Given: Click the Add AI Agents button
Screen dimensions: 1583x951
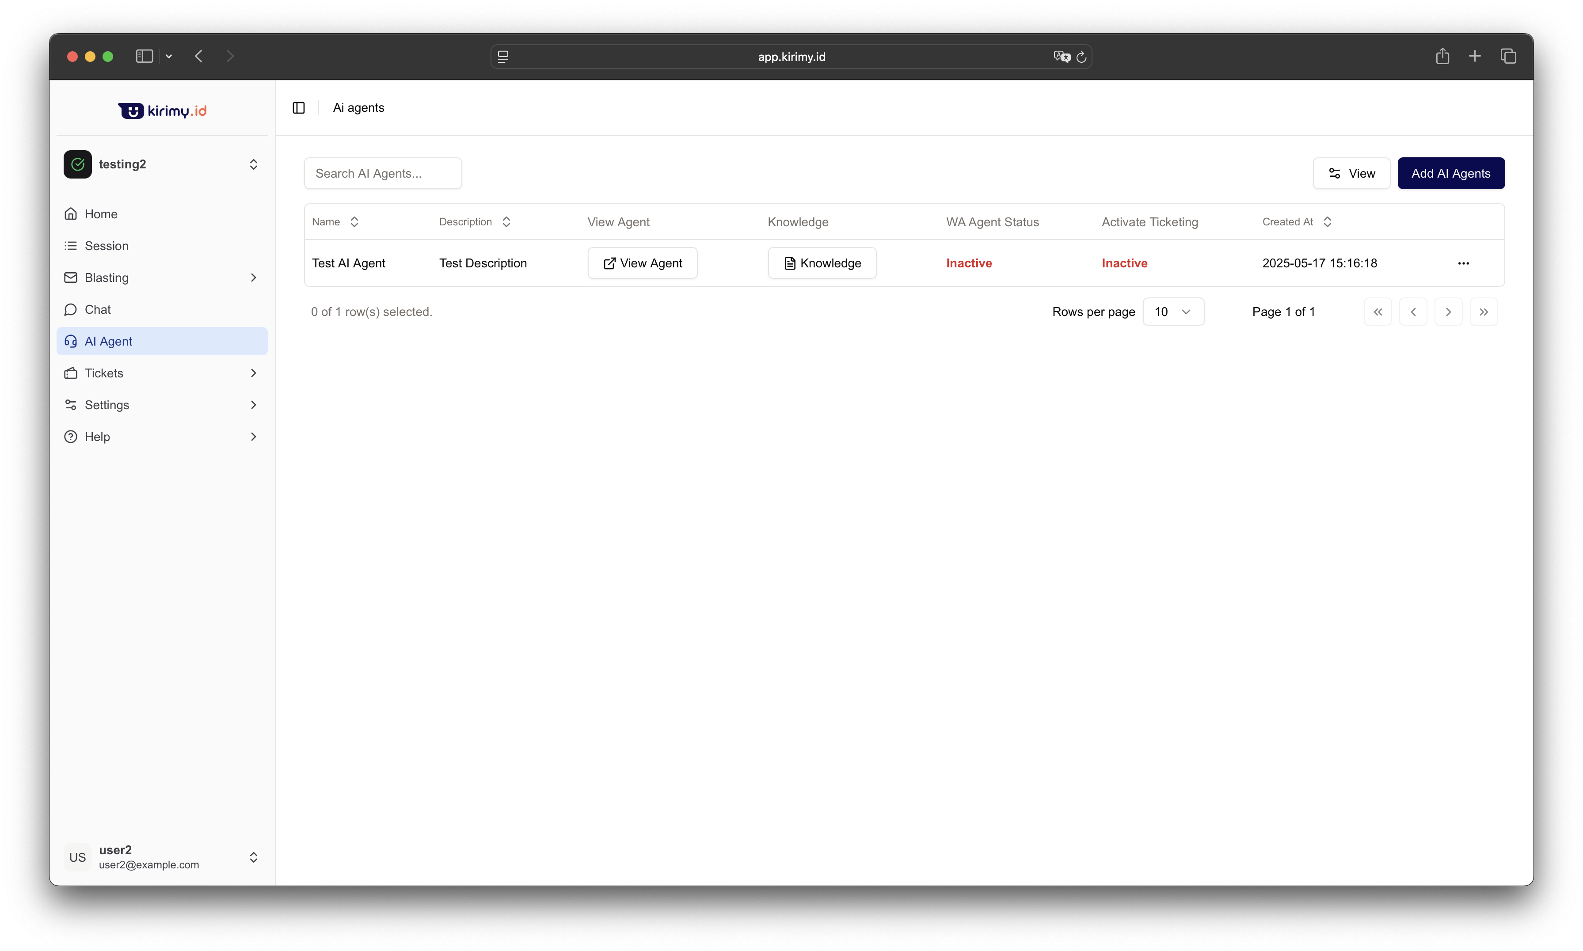Looking at the screenshot, I should (1450, 174).
